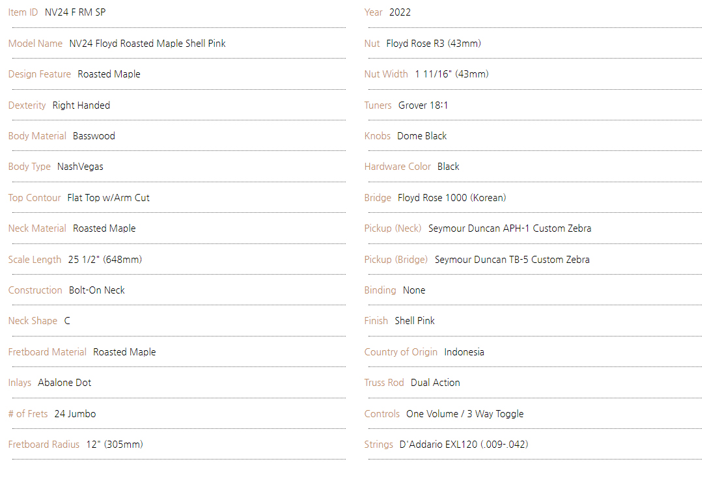
Task: Click the Fretboard Radius label
Action: [44, 445]
